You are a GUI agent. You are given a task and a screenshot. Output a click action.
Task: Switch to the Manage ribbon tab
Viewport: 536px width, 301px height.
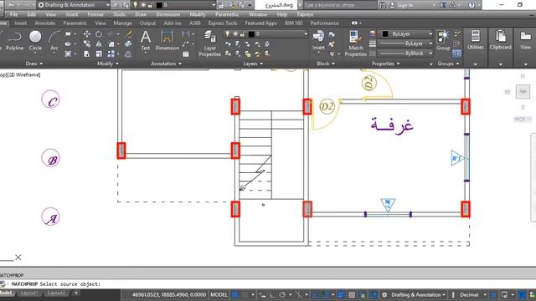[122, 23]
